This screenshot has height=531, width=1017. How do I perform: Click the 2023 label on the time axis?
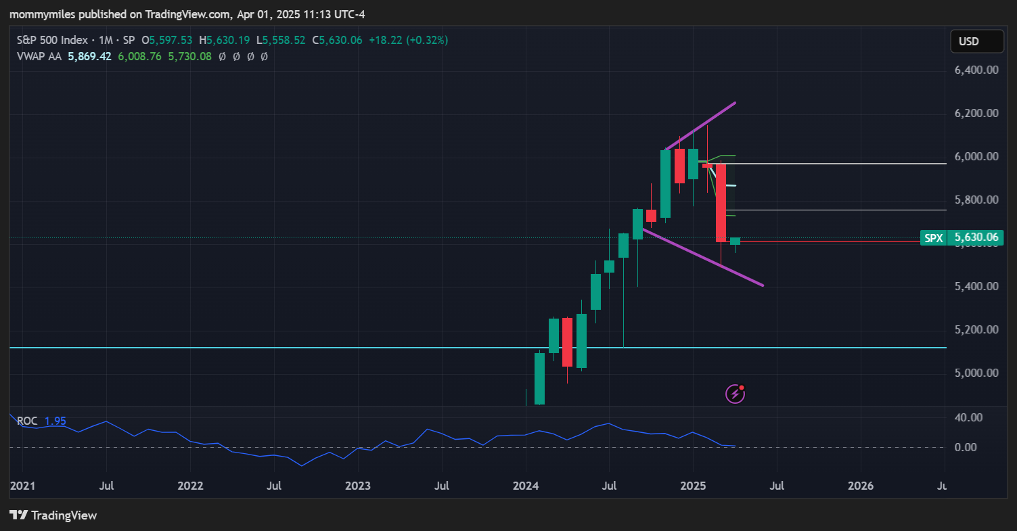coord(358,486)
